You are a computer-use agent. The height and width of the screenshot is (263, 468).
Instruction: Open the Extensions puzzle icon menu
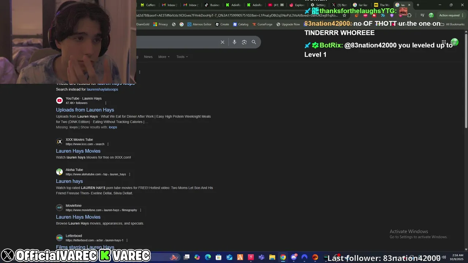tap(409, 15)
